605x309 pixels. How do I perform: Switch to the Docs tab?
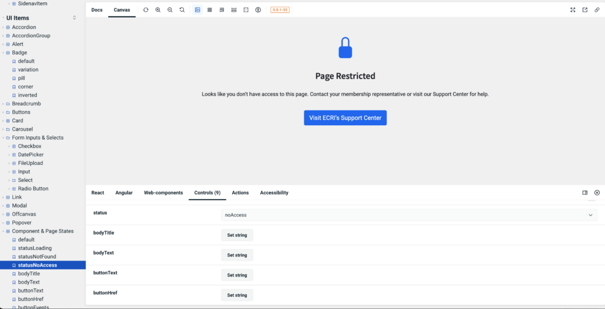tap(97, 10)
